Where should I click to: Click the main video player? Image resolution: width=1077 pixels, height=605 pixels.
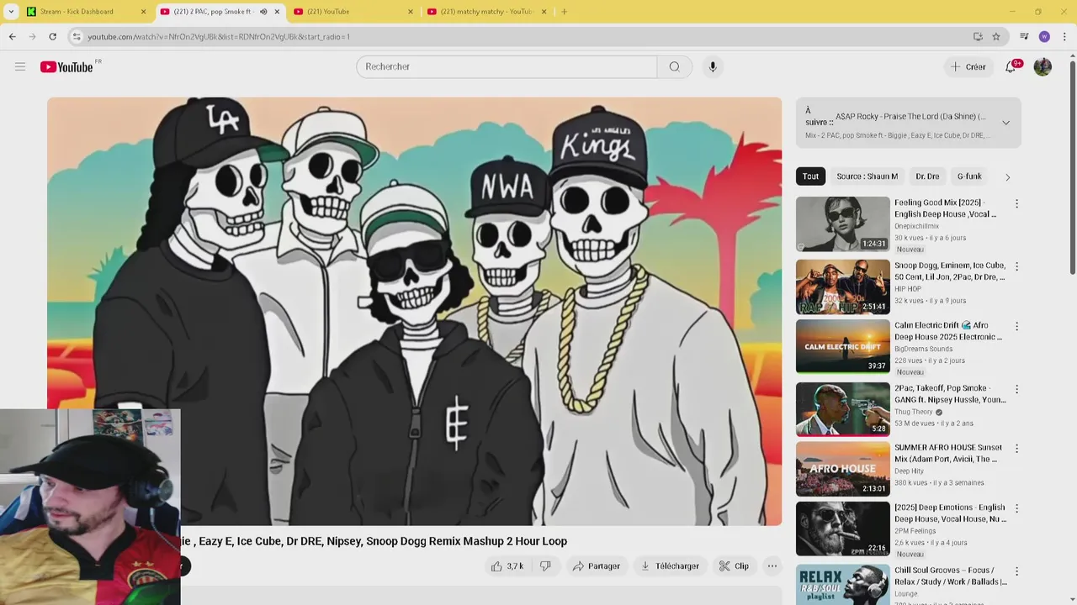(x=414, y=311)
